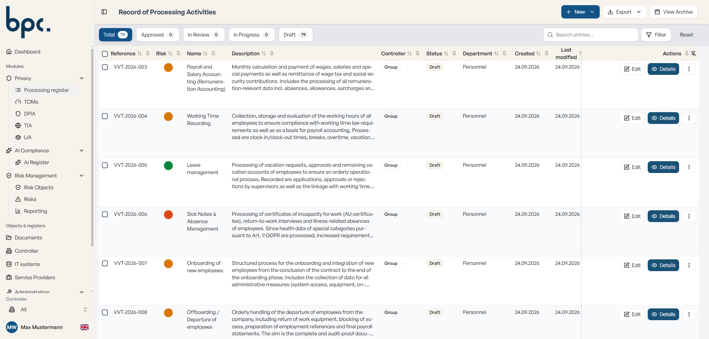Select all entries with header checkbox
709x339 pixels.
[x=105, y=54]
